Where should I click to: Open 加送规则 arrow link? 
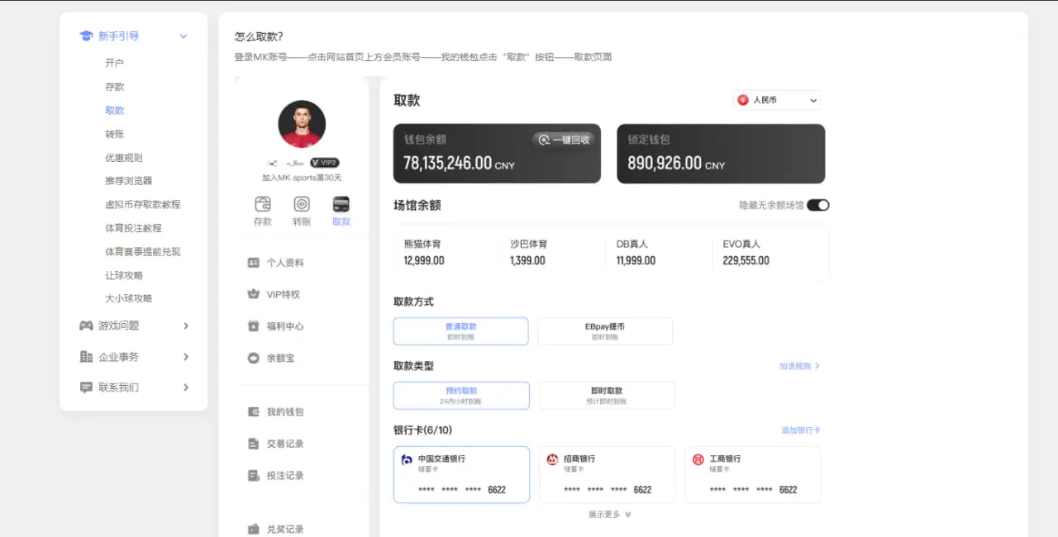coord(799,366)
